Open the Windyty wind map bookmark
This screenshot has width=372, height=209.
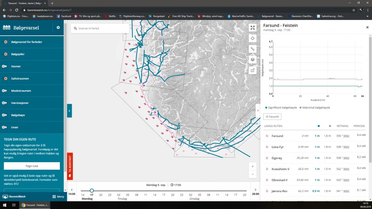pos(211,16)
